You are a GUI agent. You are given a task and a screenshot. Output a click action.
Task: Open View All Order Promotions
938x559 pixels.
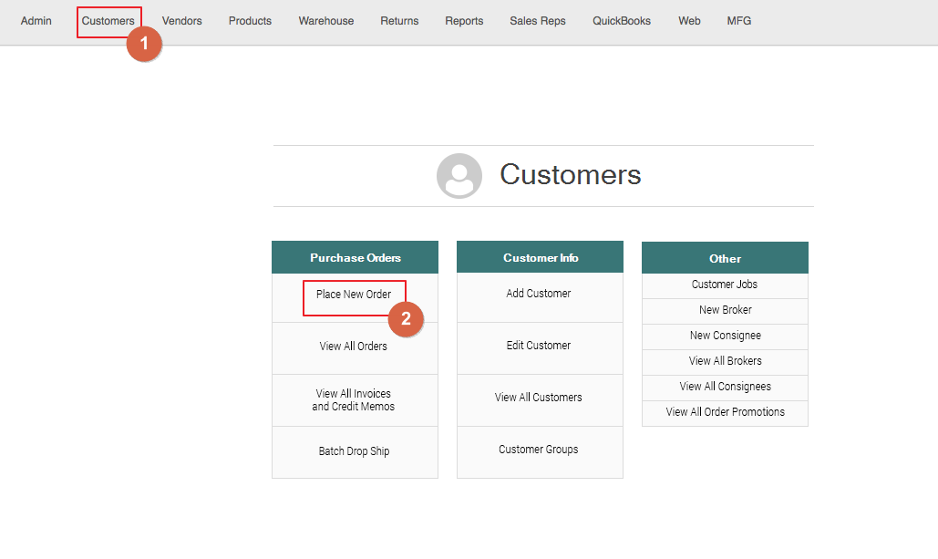tap(725, 412)
